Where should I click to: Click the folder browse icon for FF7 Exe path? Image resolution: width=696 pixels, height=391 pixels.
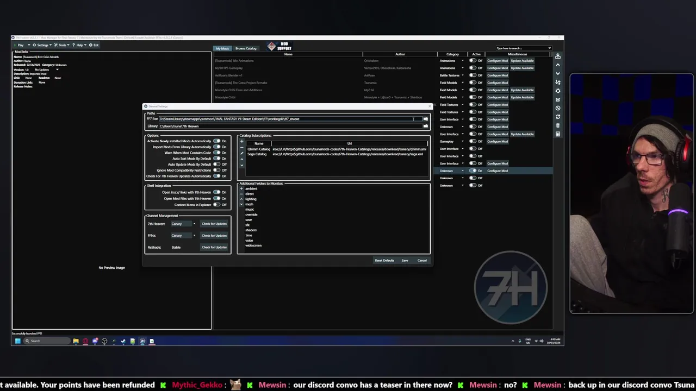tap(426, 119)
